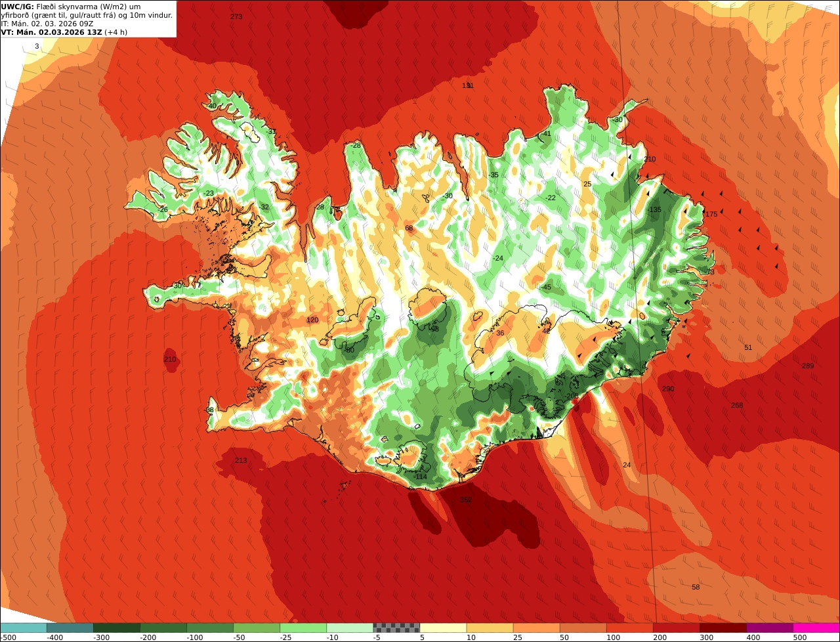The image size is (840, 642).
Task: Click the 'VT: Mán. 02.03.2026 13Z' line
Action: point(51,32)
